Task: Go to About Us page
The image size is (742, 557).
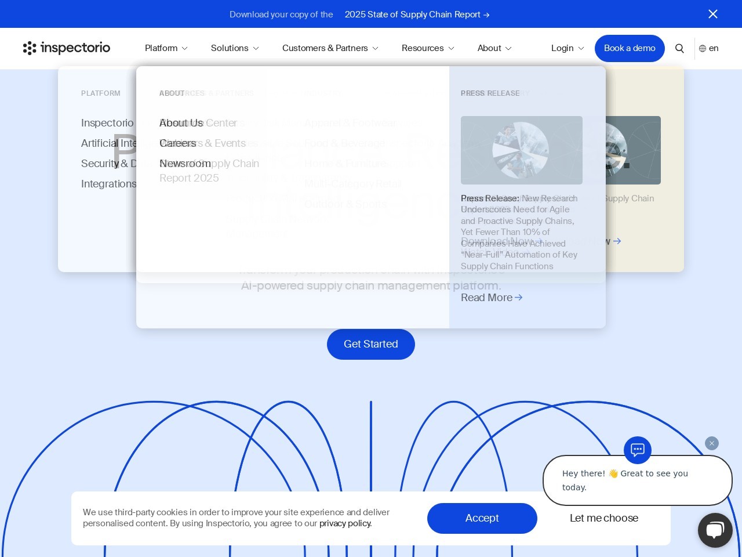Action: pos(181,123)
